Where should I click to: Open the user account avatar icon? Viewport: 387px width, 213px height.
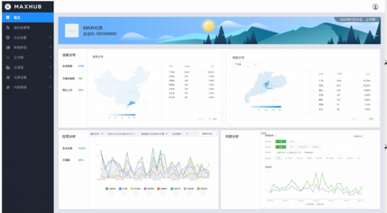click(x=375, y=6)
